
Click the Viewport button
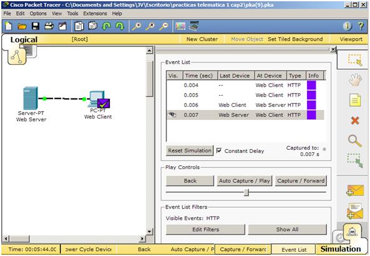pos(351,39)
